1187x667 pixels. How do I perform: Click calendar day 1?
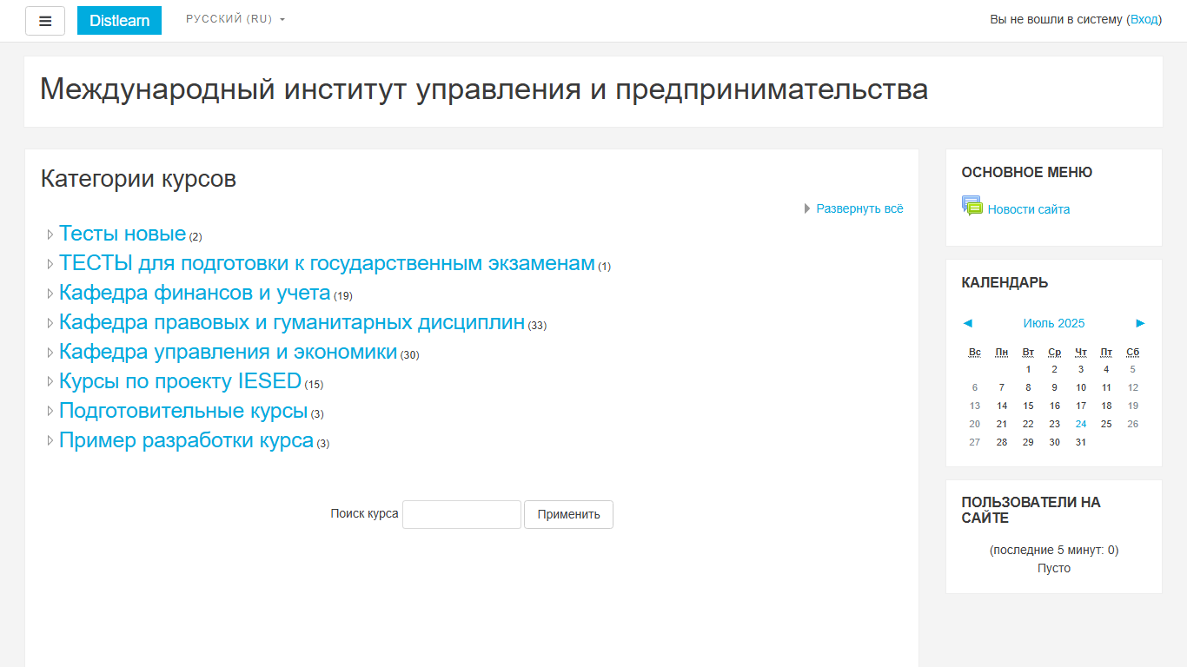pyautogui.click(x=1028, y=369)
